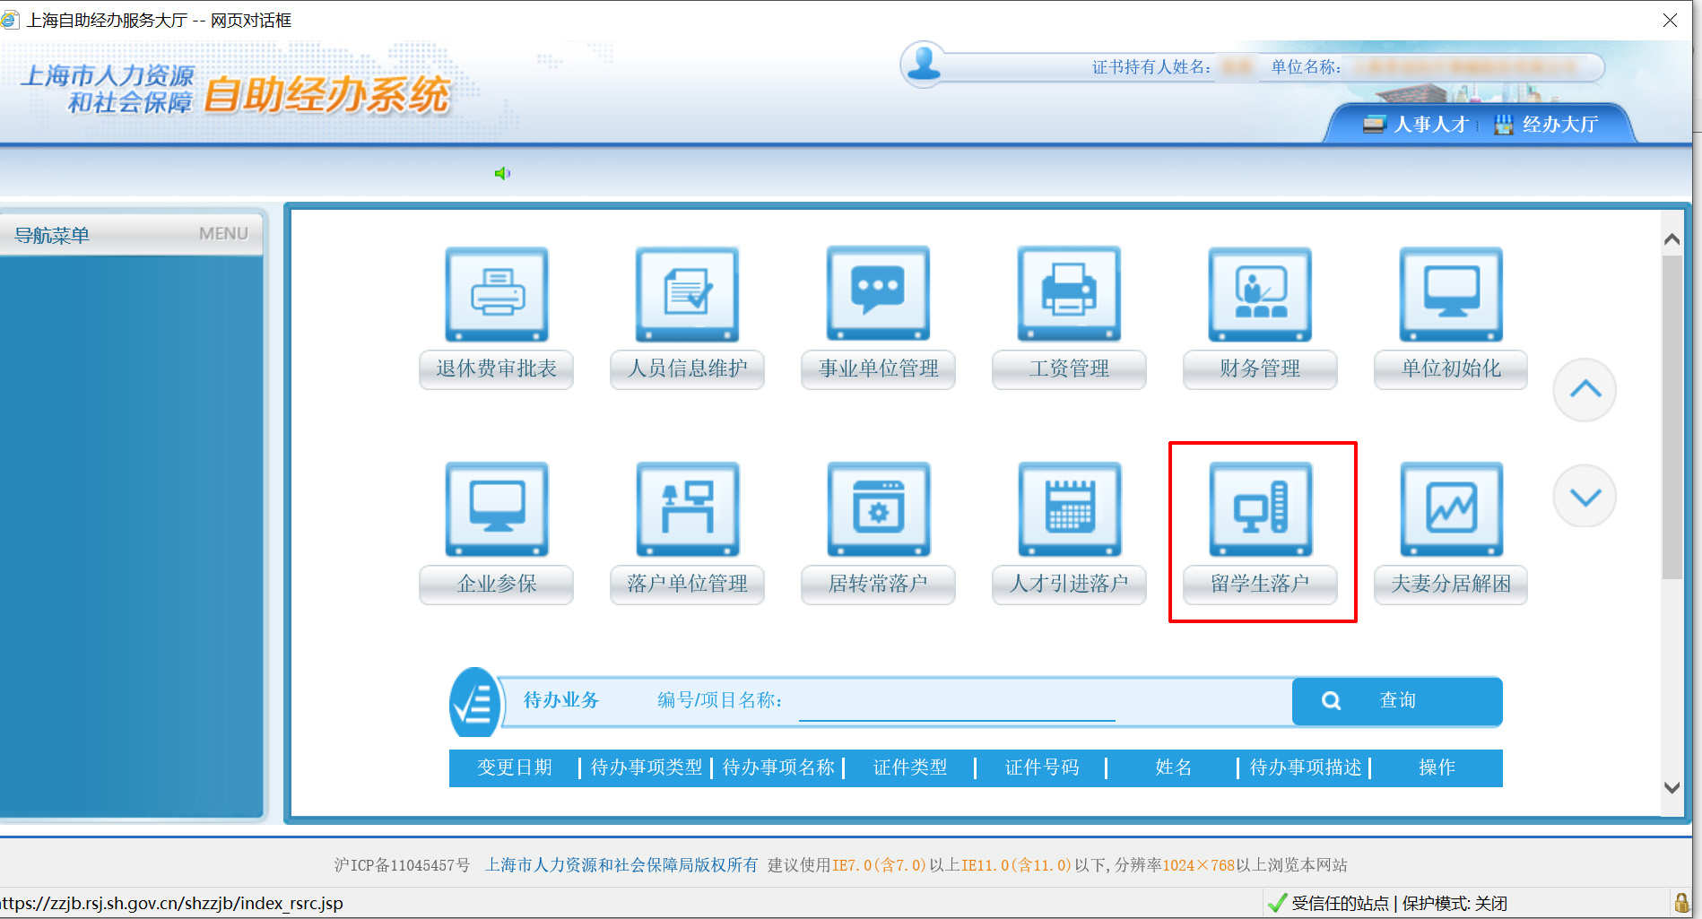The width and height of the screenshot is (1702, 919).
Task: Click the 证件类型 column header
Action: click(x=910, y=767)
